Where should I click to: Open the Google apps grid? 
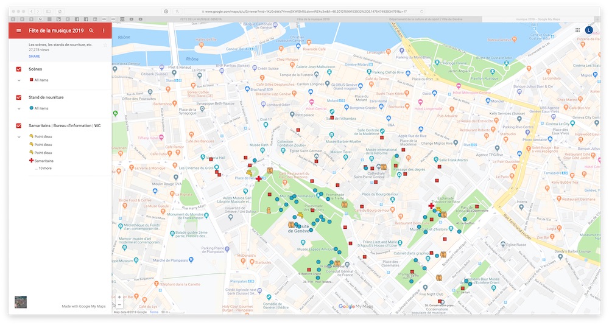[x=577, y=30]
